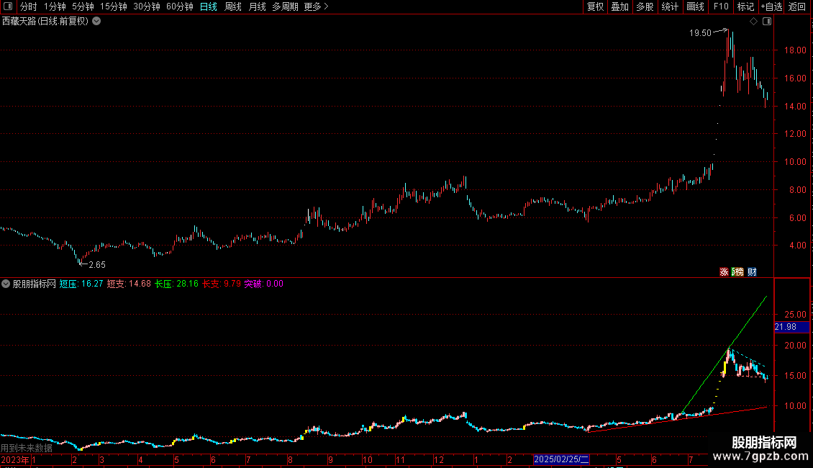
Task: Open the 统计 statistics tool
Action: click(x=670, y=6)
